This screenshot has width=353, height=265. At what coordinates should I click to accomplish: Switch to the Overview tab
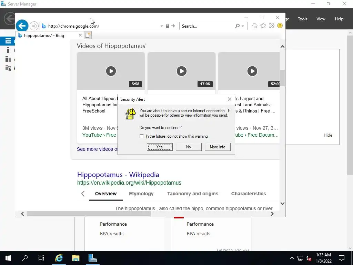click(106, 194)
